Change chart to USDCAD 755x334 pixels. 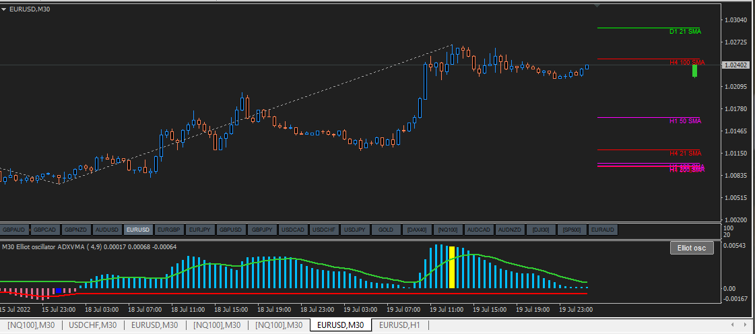click(x=293, y=230)
